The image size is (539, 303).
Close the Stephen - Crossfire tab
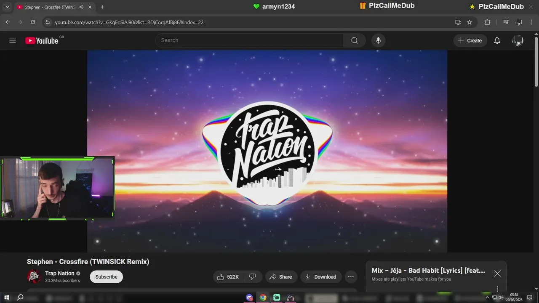pyautogui.click(x=90, y=7)
